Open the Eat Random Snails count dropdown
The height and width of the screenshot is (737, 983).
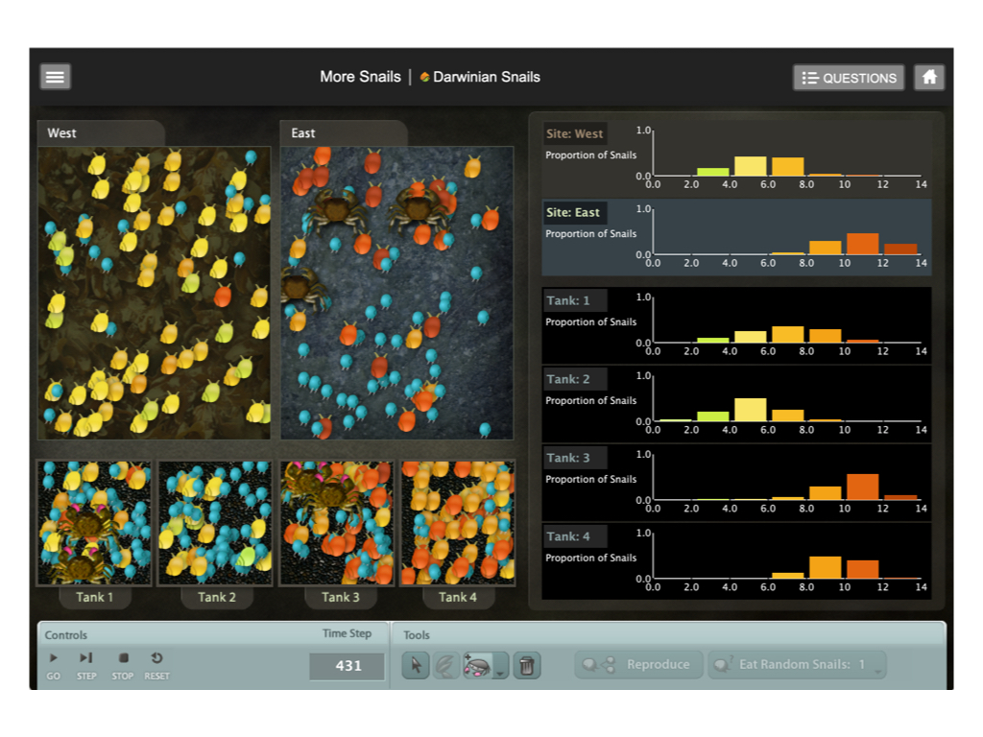[x=877, y=671]
